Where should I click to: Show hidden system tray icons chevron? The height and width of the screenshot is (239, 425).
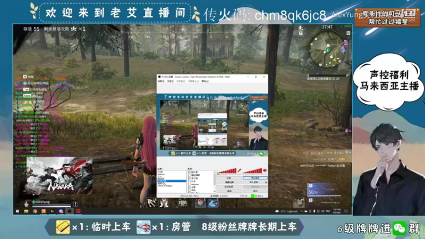click(301, 211)
